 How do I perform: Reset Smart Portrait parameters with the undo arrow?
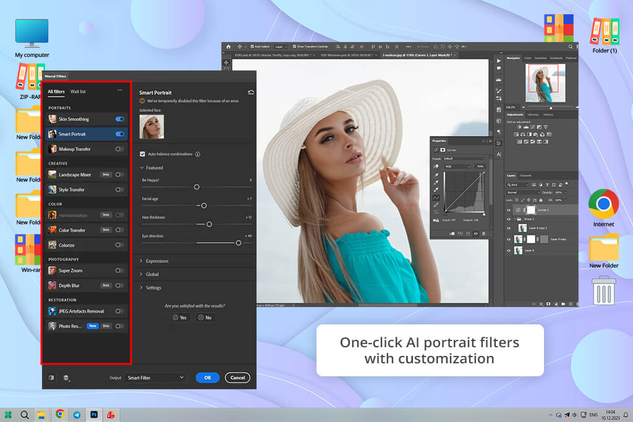coord(251,93)
